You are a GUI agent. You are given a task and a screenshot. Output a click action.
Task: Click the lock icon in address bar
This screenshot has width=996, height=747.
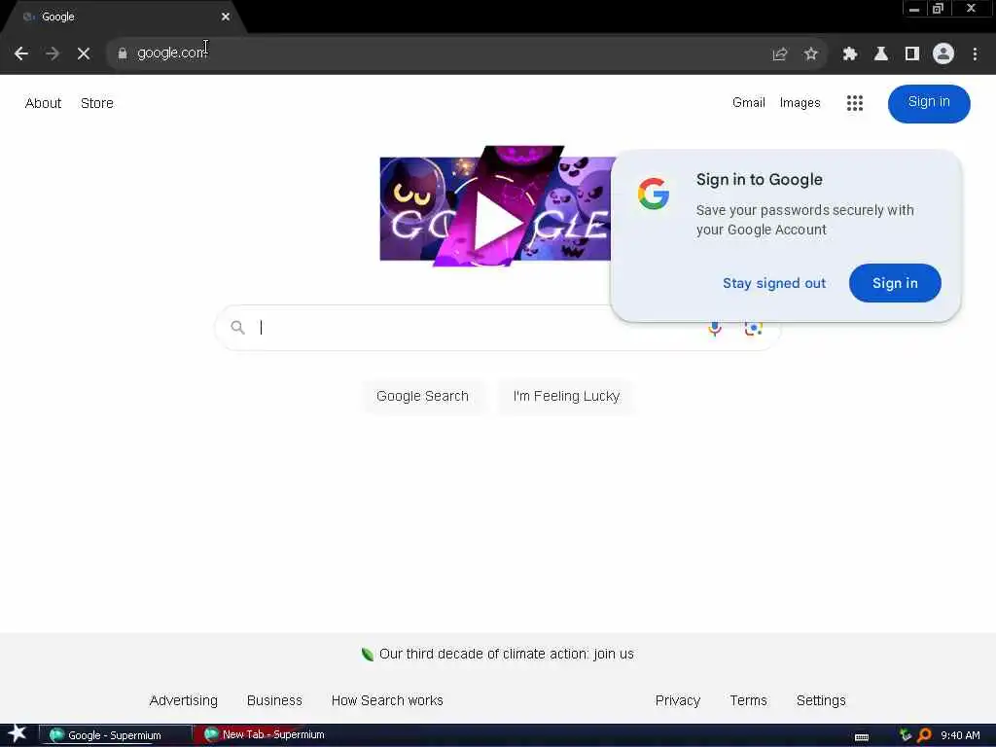click(122, 53)
